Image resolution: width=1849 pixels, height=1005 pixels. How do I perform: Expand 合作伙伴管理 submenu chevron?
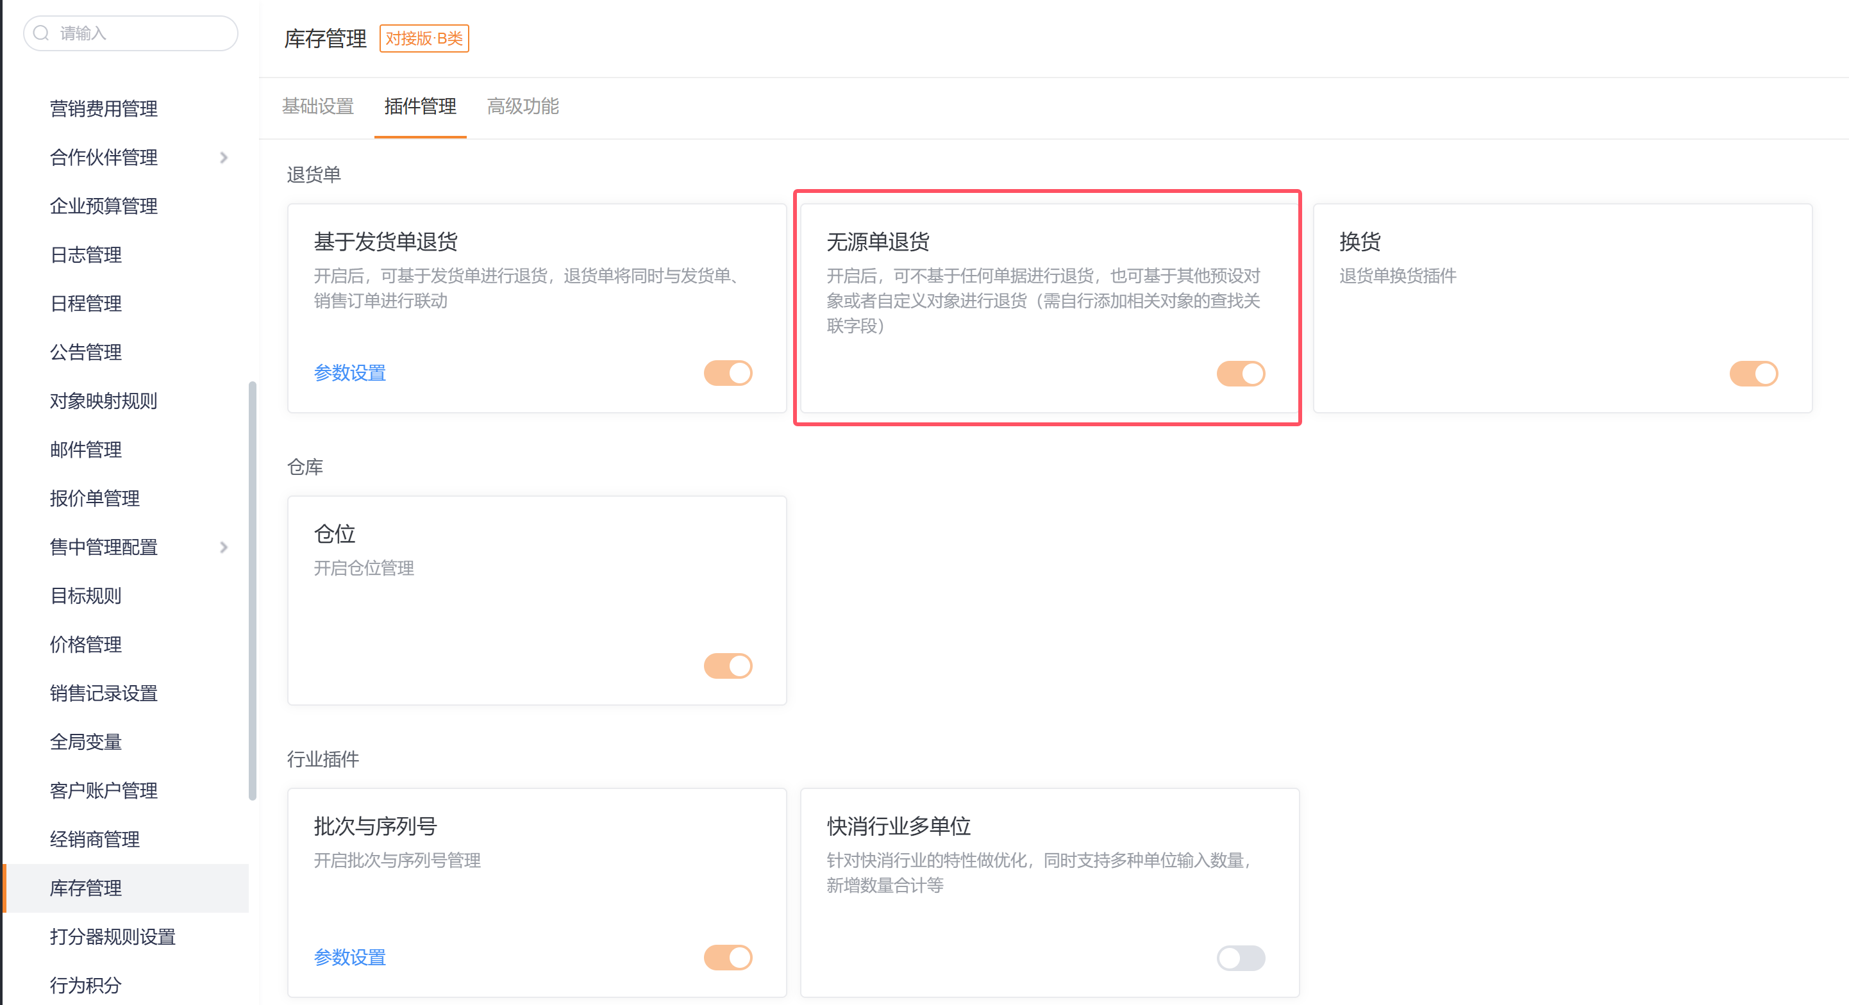coord(224,157)
